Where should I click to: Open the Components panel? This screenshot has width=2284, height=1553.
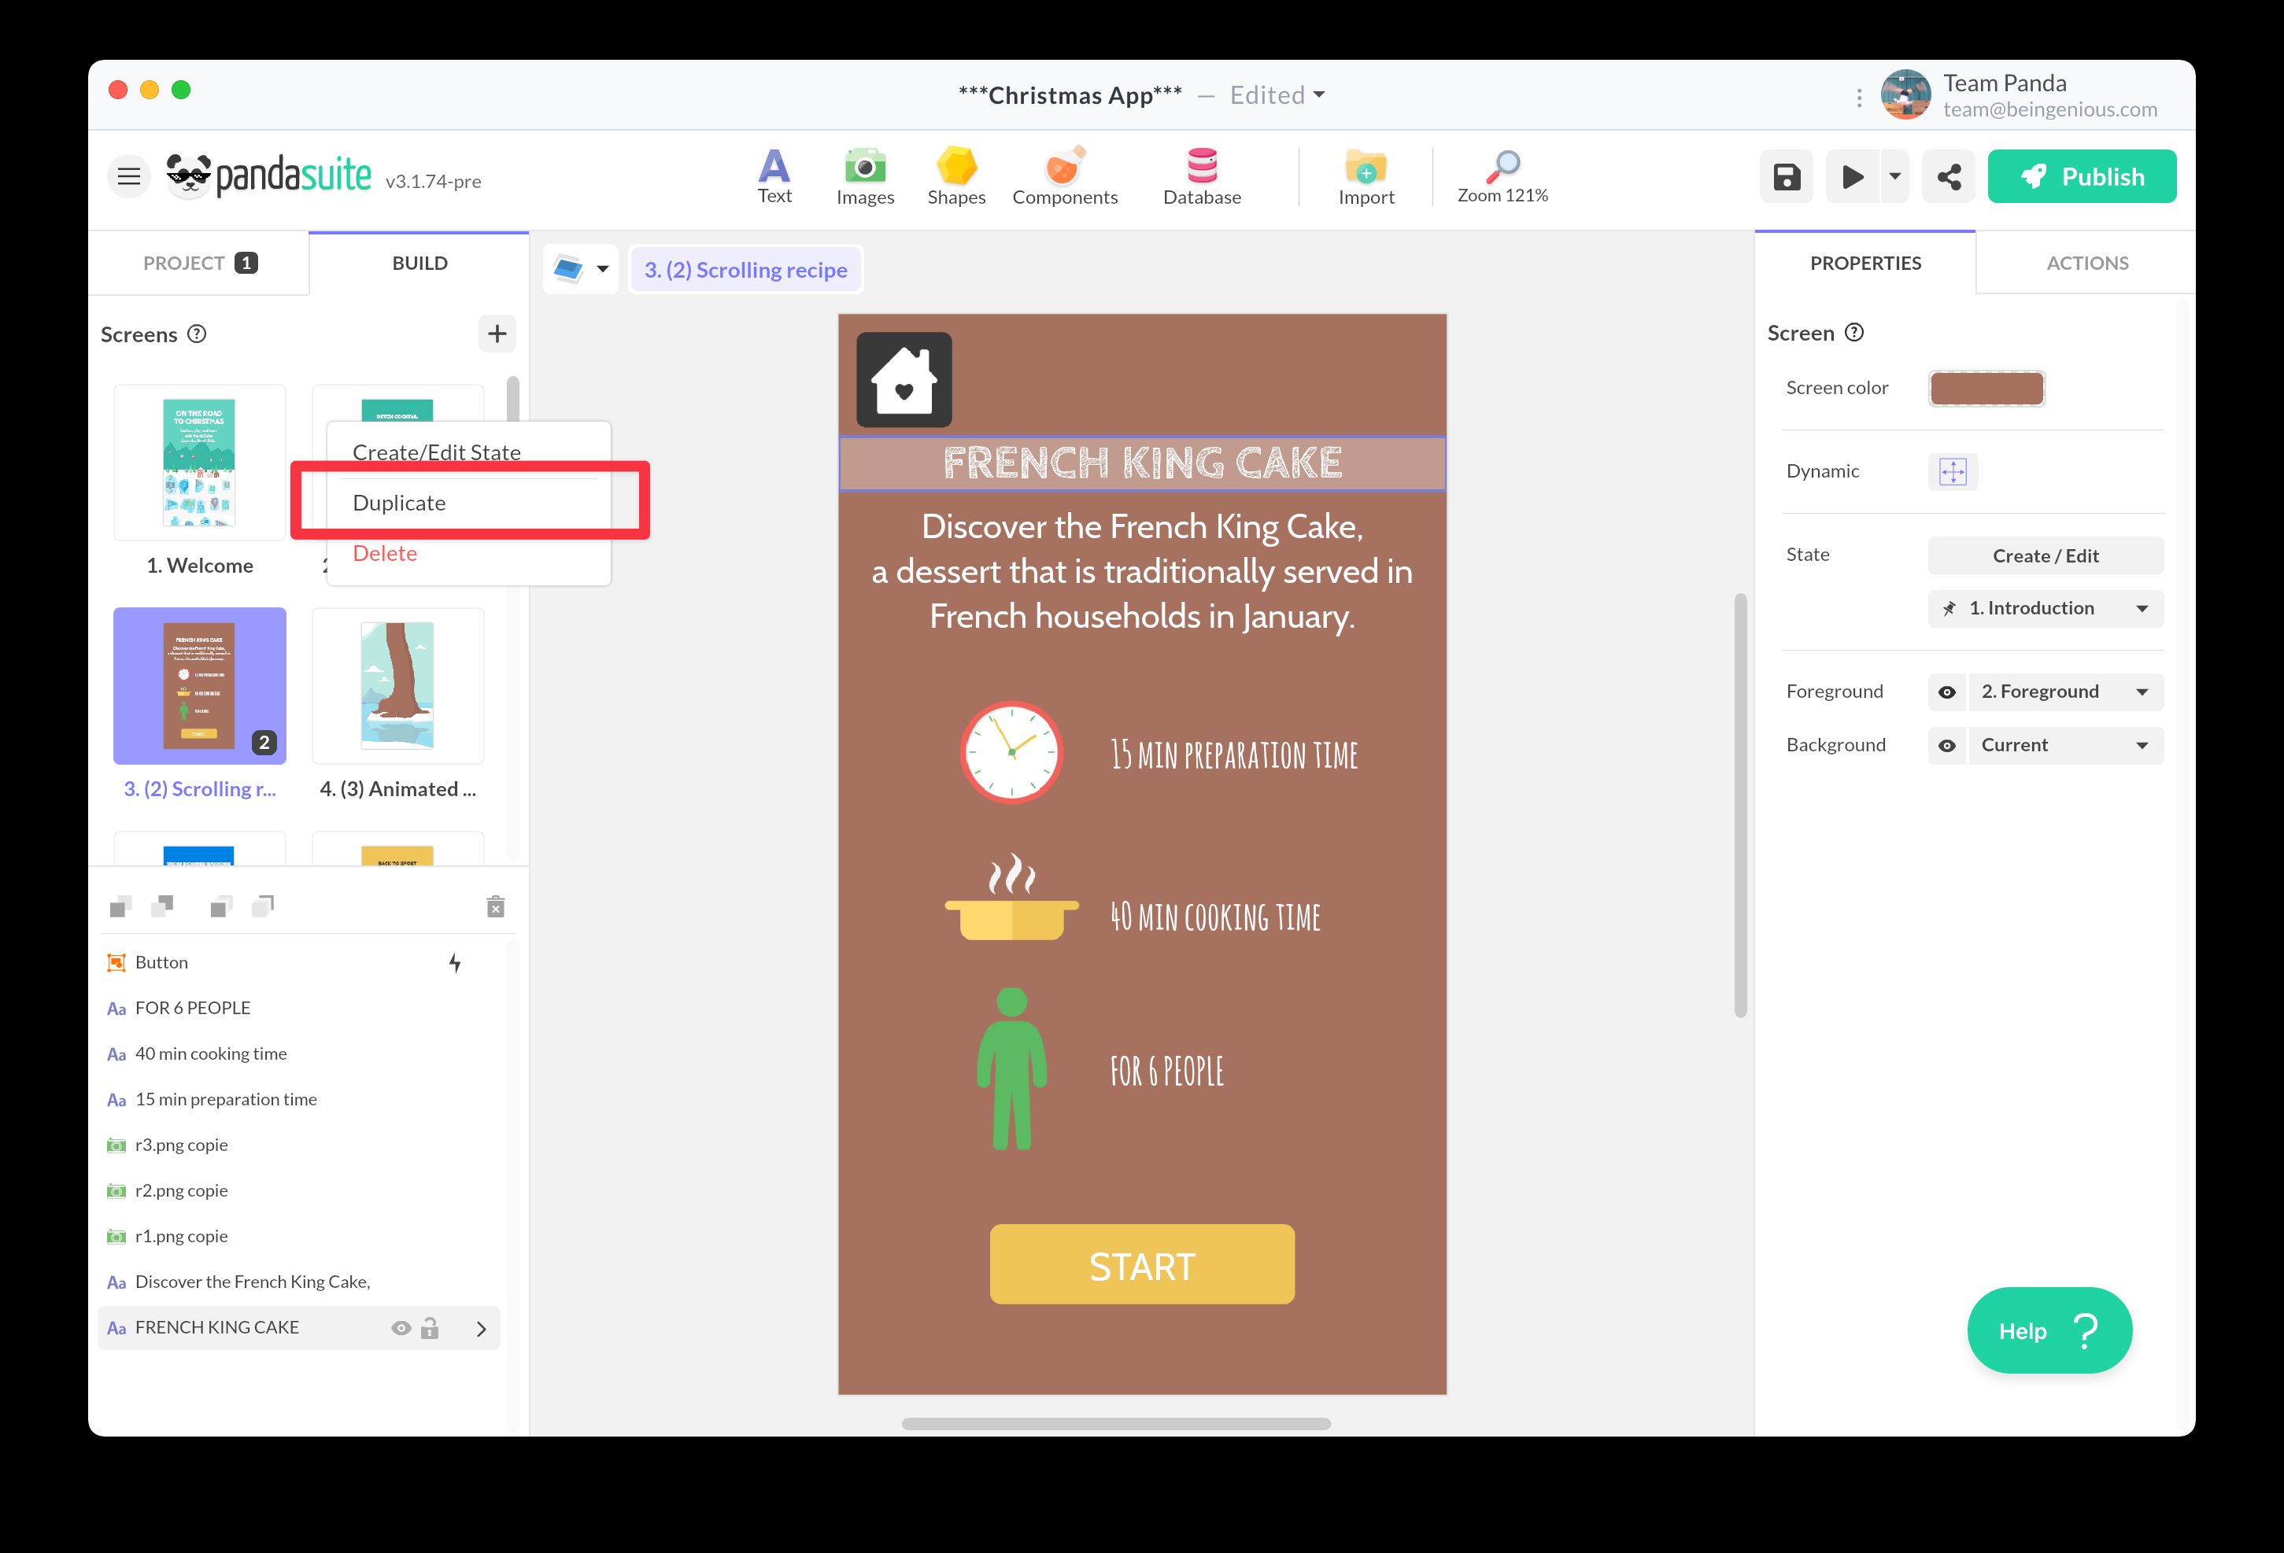click(x=1064, y=175)
